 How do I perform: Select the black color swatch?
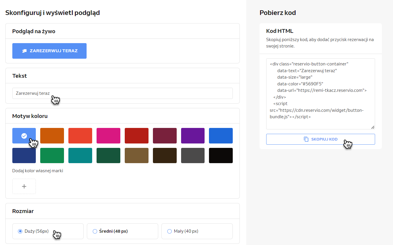(x=221, y=156)
